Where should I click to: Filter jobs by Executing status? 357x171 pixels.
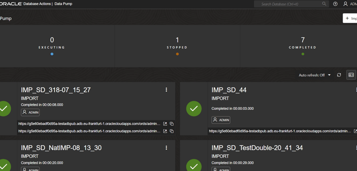tap(52, 46)
